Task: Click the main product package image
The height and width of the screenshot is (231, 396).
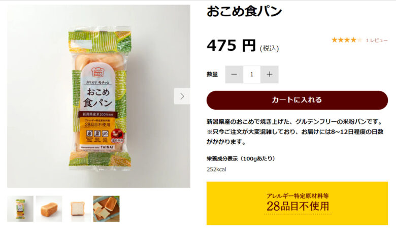Action: [99, 96]
